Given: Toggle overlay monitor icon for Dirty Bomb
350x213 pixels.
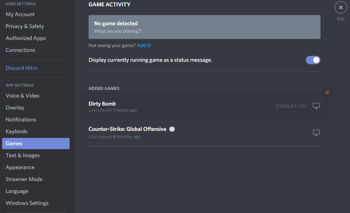Looking at the screenshot, I should click(316, 106).
